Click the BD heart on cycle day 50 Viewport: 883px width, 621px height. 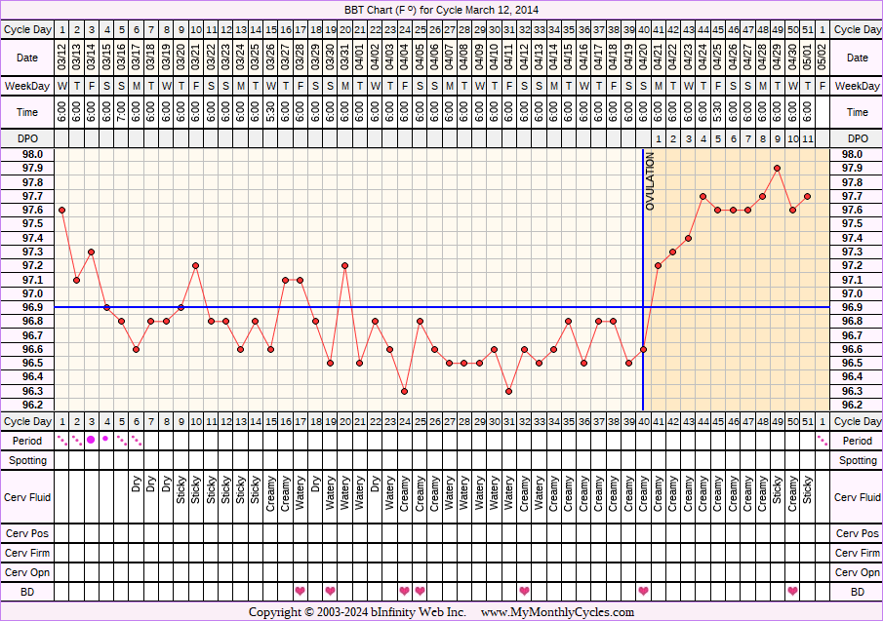[x=792, y=591]
